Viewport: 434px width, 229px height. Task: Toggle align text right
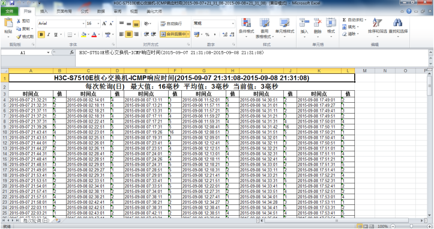click(x=136, y=34)
